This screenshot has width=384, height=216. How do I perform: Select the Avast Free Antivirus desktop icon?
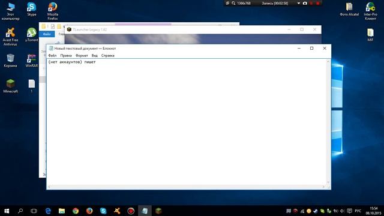tap(10, 37)
